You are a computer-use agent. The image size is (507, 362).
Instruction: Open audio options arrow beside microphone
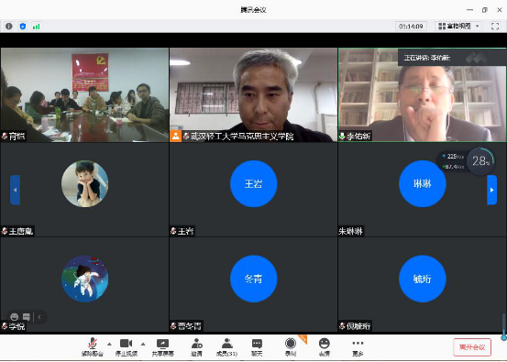point(109,344)
